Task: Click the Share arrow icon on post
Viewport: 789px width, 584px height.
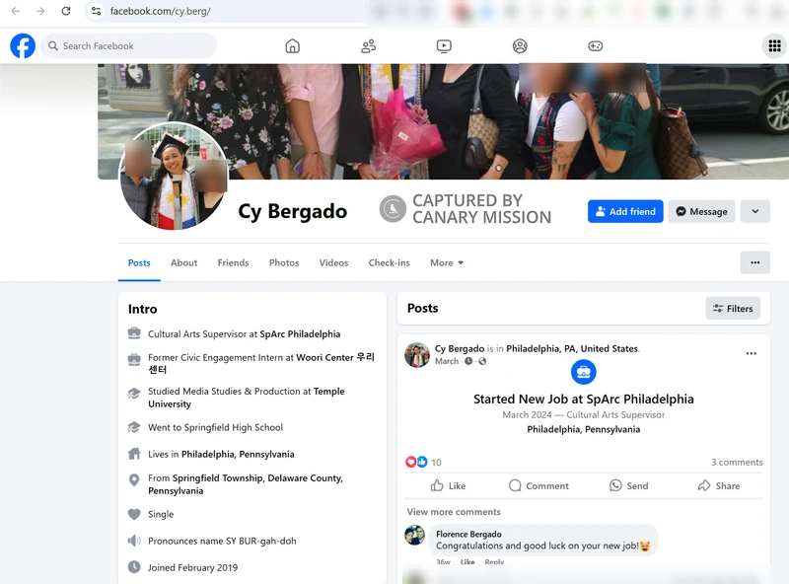Action: tap(704, 485)
